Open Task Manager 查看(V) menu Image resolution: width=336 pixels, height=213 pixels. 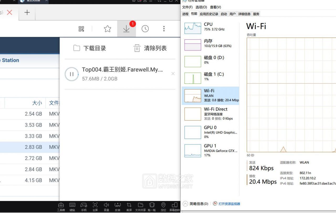pyautogui.click(x=216, y=7)
